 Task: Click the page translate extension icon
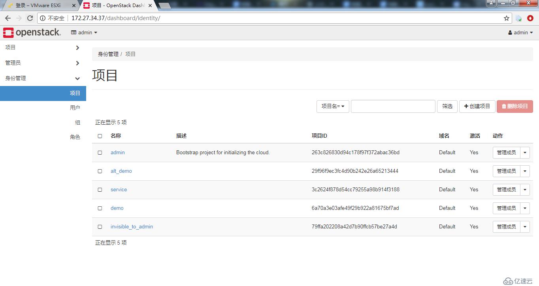click(x=518, y=18)
